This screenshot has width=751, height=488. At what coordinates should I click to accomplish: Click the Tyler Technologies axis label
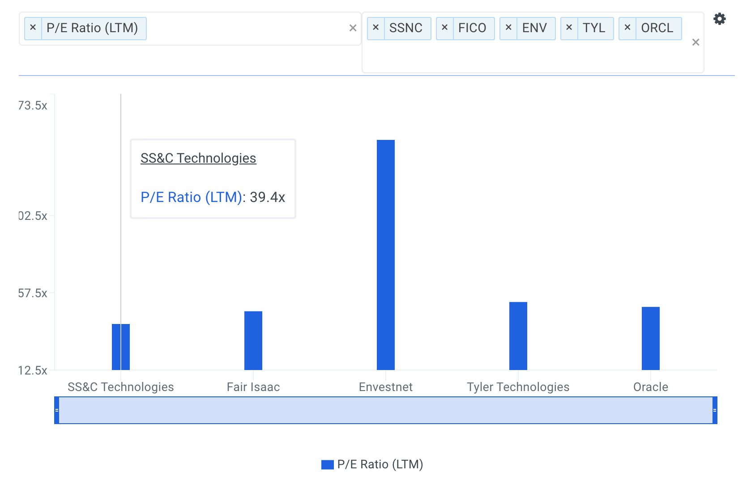click(x=518, y=387)
